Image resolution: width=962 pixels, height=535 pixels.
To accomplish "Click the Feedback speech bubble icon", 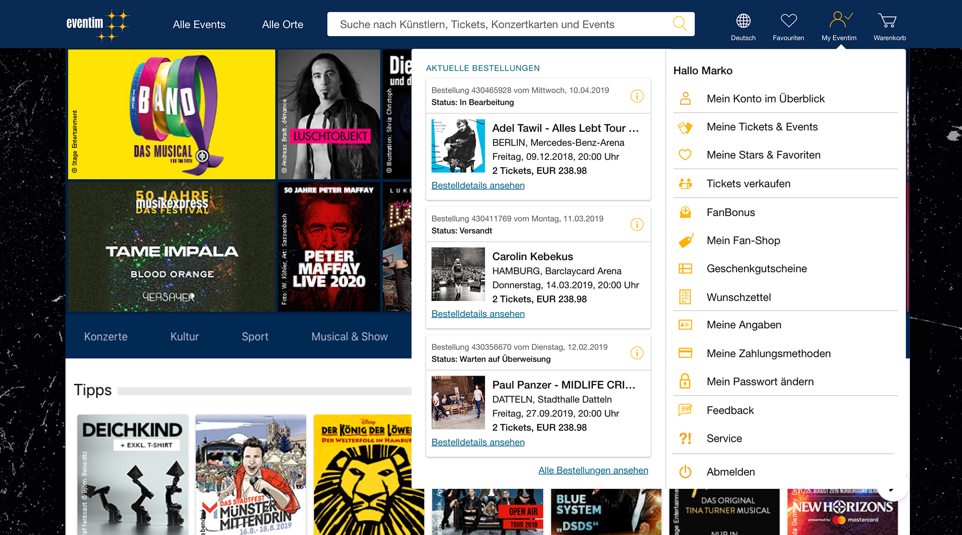I will pyautogui.click(x=685, y=410).
